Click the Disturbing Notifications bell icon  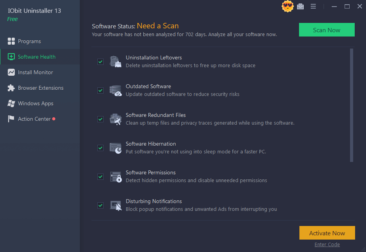tap(115, 205)
